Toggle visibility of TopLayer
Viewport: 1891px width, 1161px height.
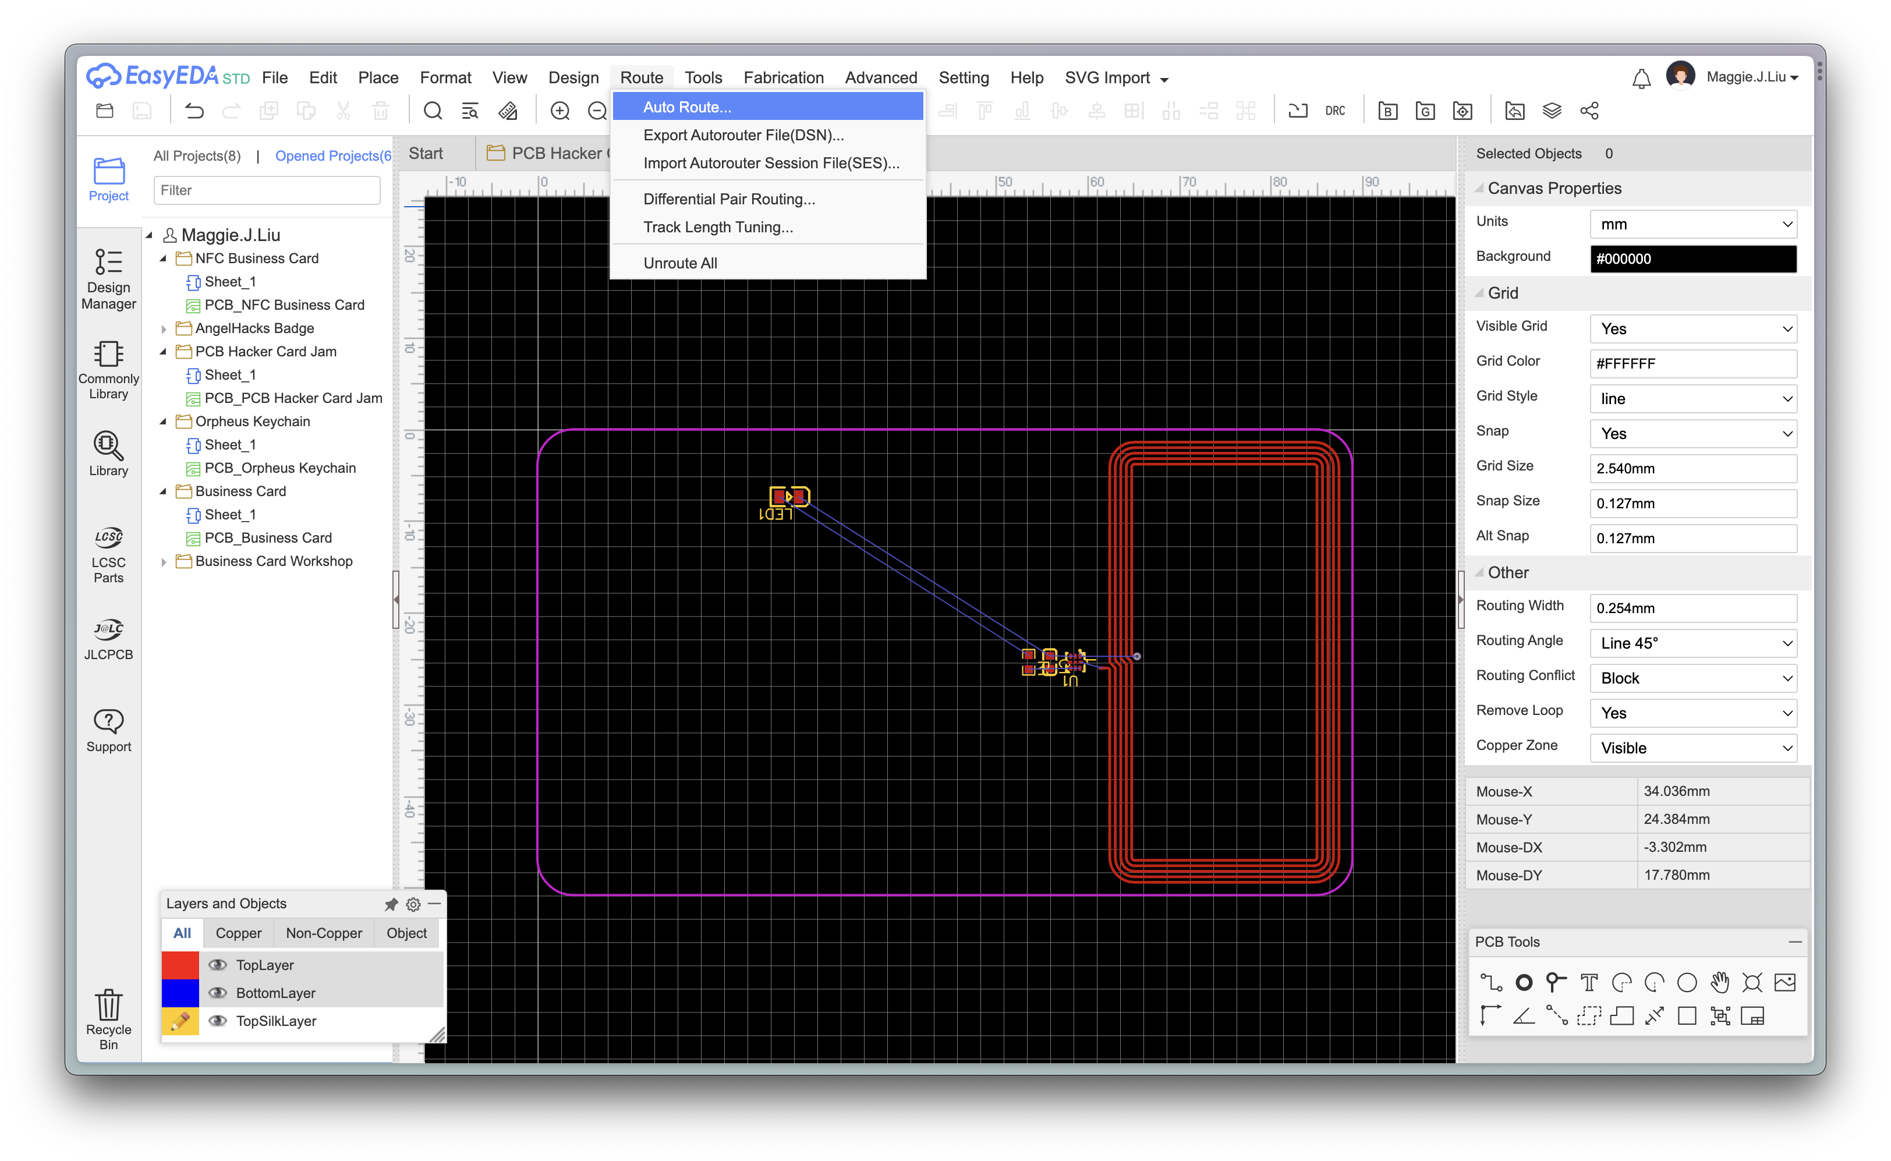[x=218, y=964]
